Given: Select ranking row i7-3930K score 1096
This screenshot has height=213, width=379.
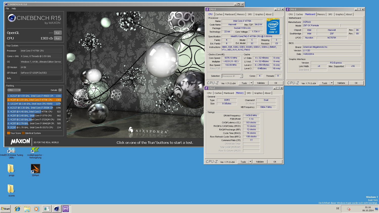Looking at the screenshot, I should coord(34,108).
